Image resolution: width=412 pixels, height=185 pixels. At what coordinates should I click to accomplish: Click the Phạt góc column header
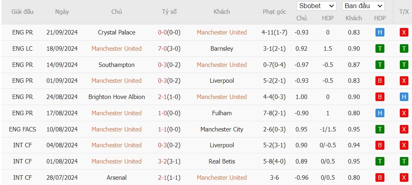coord(274,12)
